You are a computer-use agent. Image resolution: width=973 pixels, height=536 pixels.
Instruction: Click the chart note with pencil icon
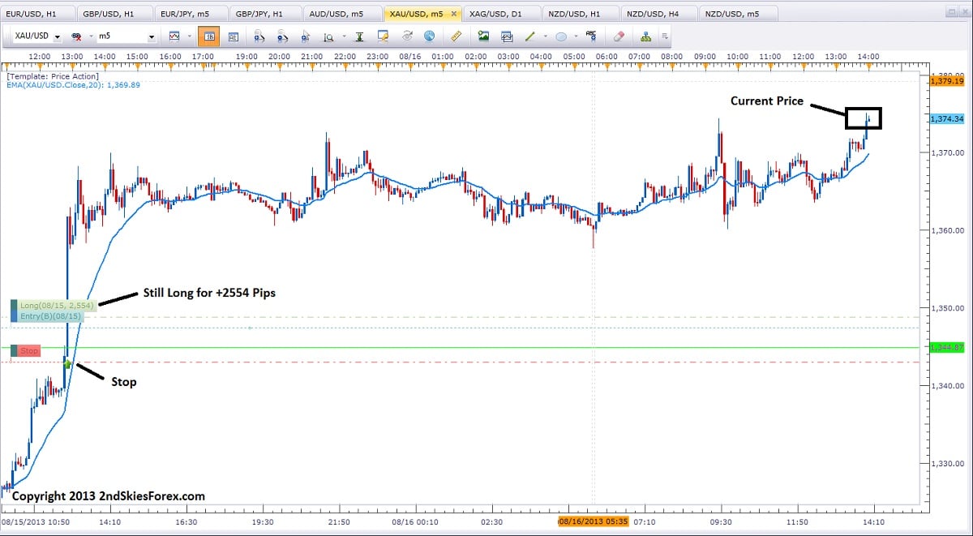tap(383, 36)
